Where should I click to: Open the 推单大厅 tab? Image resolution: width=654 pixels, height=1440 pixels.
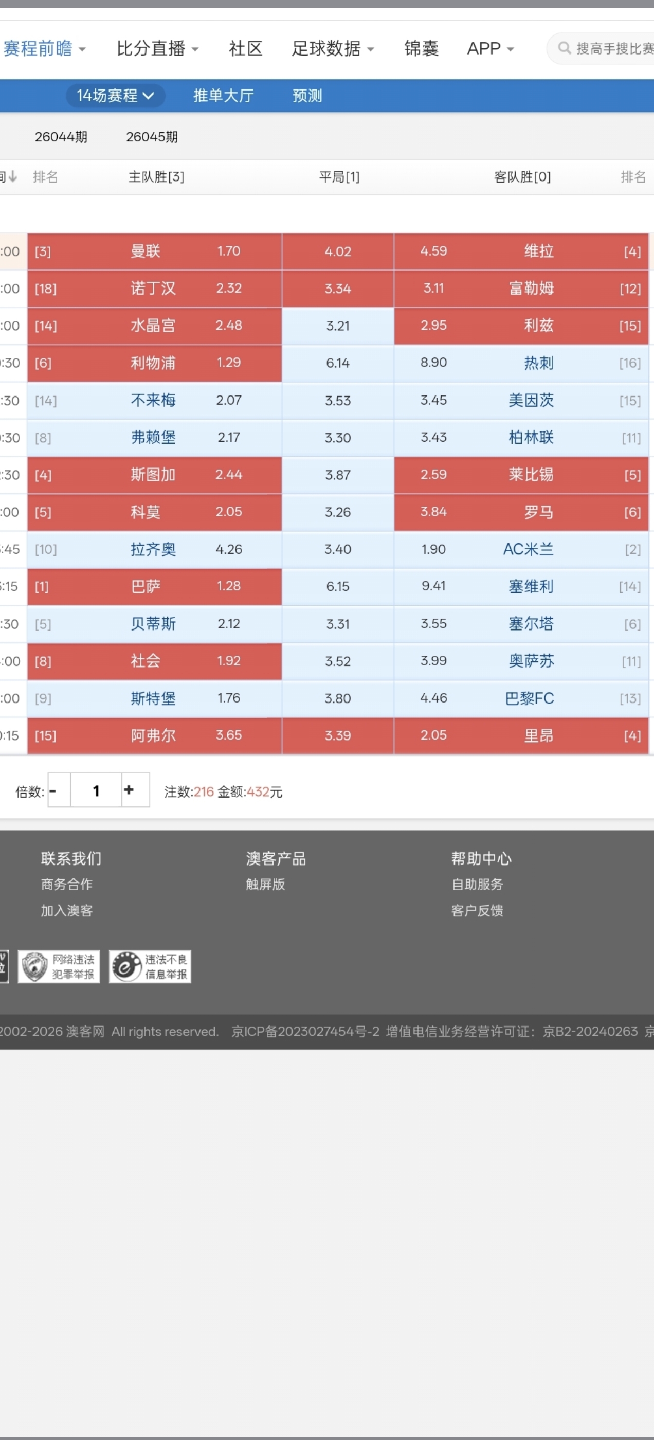[223, 96]
